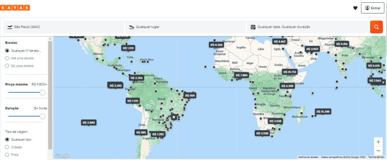Edit the São Paulo (SAO) origin field

[64, 27]
